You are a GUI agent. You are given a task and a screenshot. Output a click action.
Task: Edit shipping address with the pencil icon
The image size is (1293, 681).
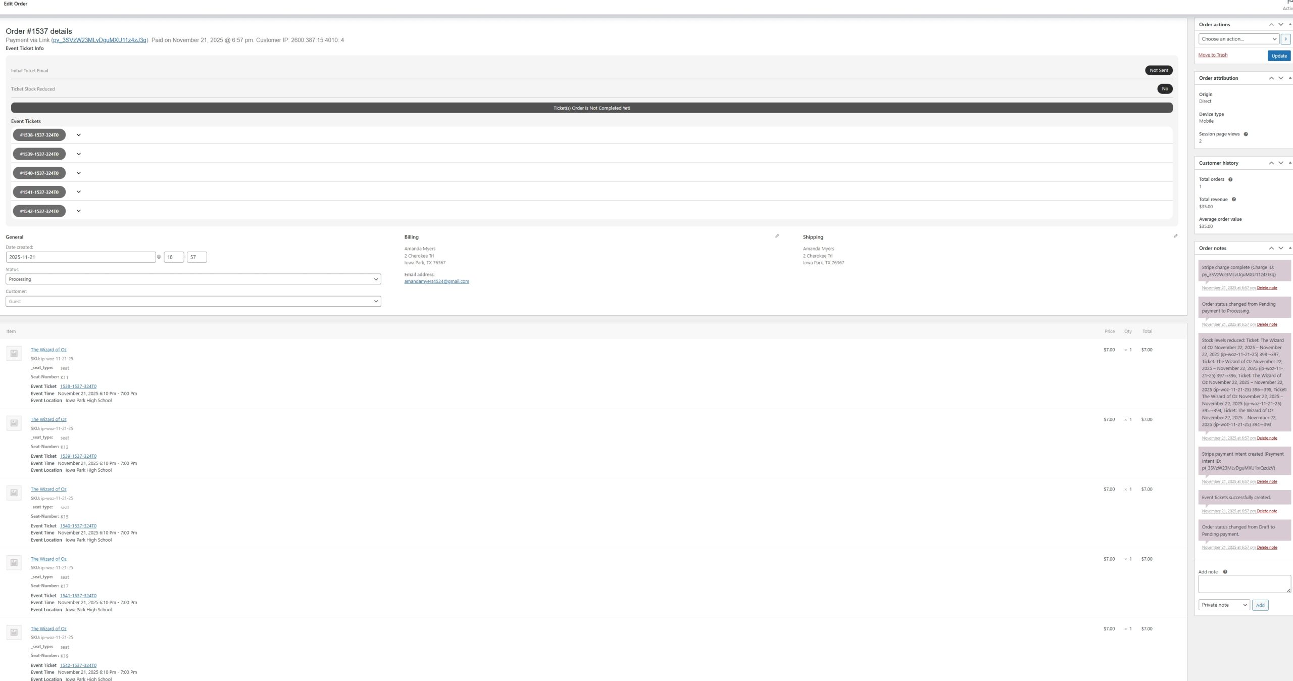coord(1175,236)
